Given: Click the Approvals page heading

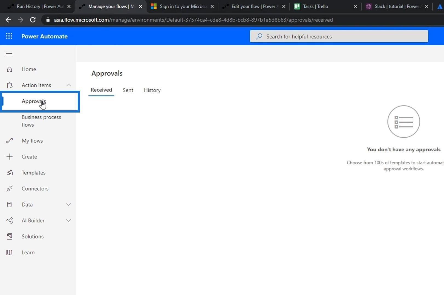Looking at the screenshot, I should (x=107, y=73).
